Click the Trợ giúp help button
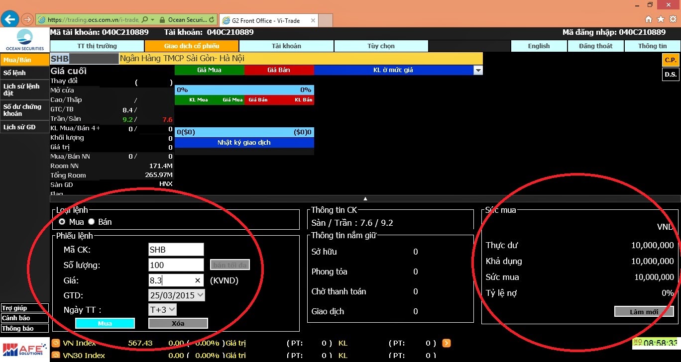The height and width of the screenshot is (362, 681). point(24,308)
